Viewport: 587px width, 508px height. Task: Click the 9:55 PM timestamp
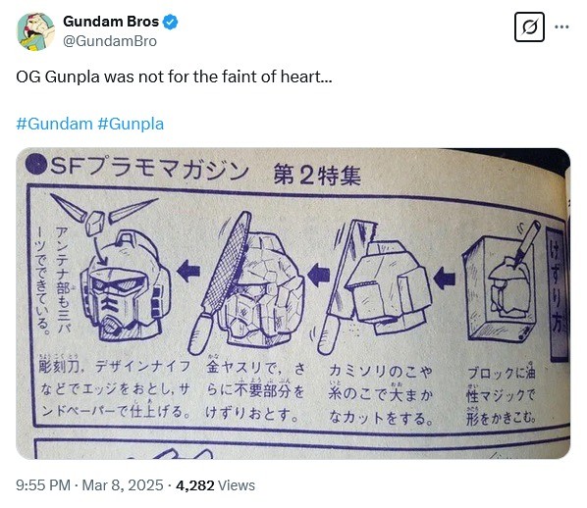pyautogui.click(x=43, y=485)
